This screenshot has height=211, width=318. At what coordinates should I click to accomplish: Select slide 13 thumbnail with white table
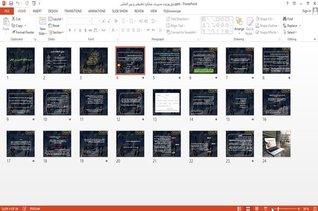tap(167, 102)
